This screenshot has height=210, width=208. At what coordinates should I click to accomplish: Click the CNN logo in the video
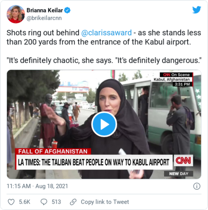(184, 160)
